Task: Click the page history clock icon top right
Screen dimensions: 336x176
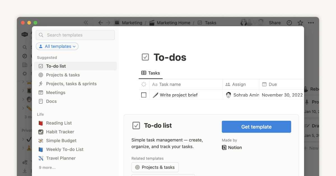Action: tap(289, 23)
